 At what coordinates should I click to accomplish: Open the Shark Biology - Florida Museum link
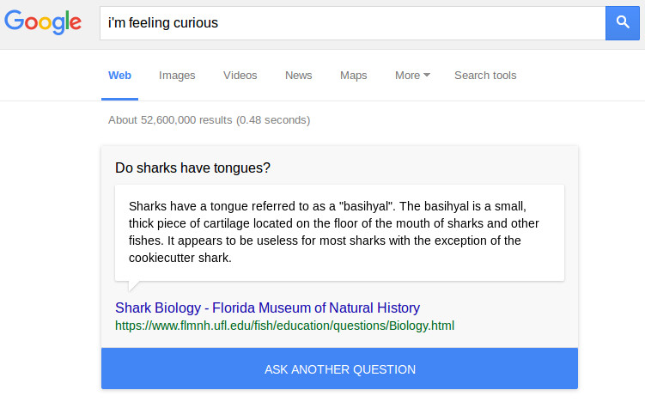[267, 308]
